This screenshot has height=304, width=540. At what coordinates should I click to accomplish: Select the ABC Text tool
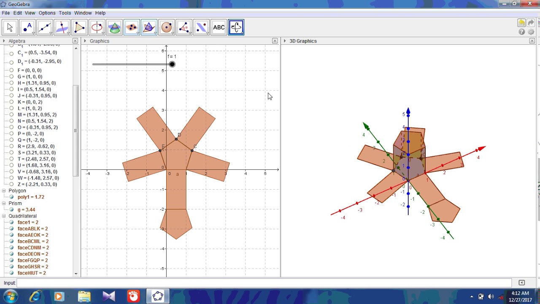(219, 27)
